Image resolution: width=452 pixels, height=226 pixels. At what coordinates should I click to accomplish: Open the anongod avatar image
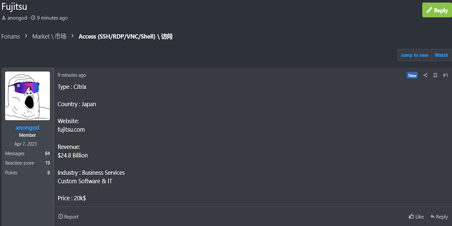click(28, 96)
